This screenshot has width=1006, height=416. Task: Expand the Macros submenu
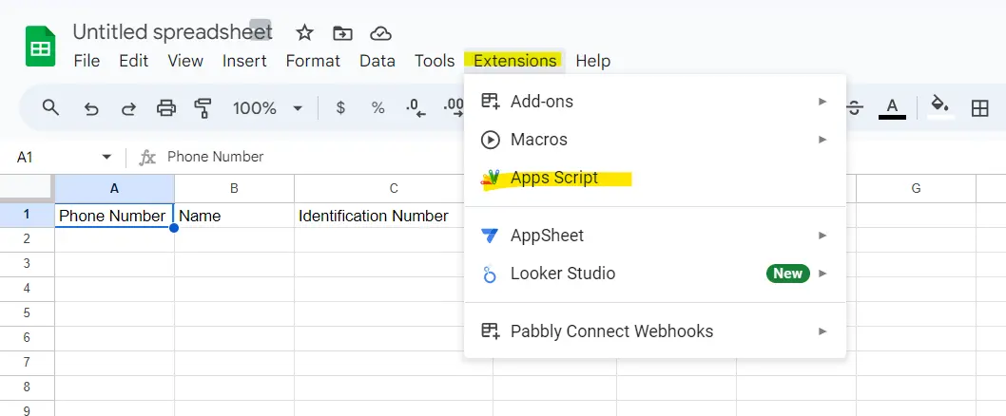(x=822, y=140)
